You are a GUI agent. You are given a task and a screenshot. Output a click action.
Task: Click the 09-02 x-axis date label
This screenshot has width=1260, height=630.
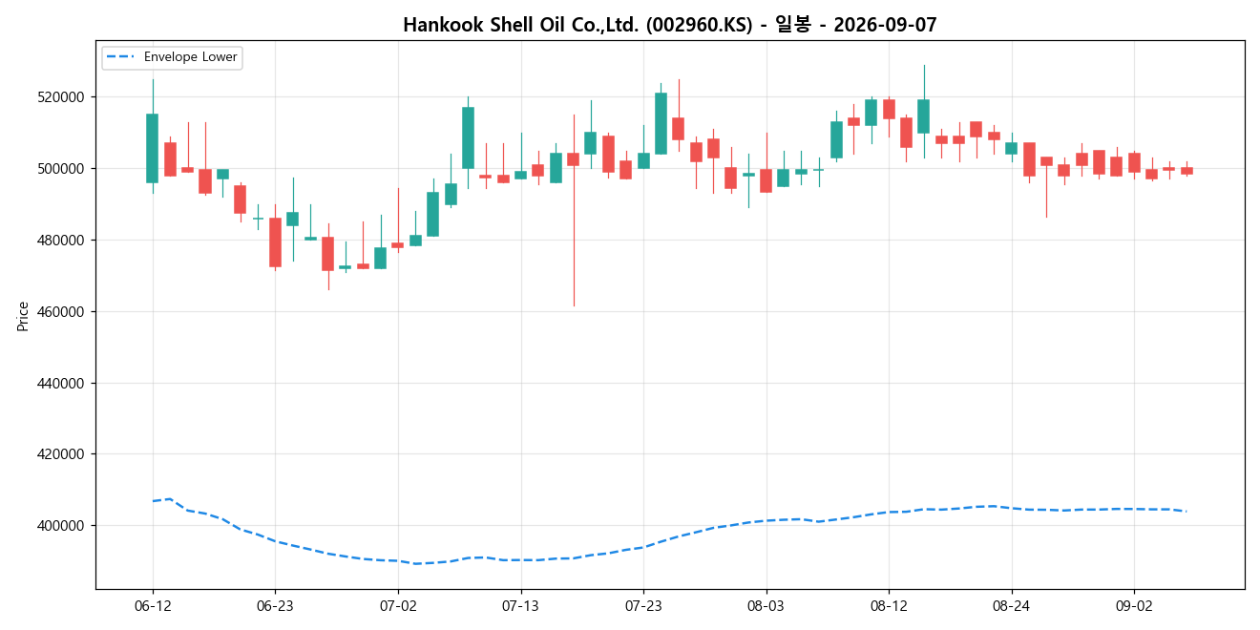pos(1133,605)
